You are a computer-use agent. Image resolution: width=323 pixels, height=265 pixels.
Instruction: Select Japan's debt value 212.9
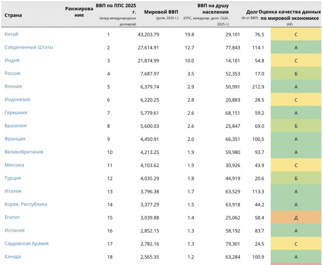click(258, 87)
